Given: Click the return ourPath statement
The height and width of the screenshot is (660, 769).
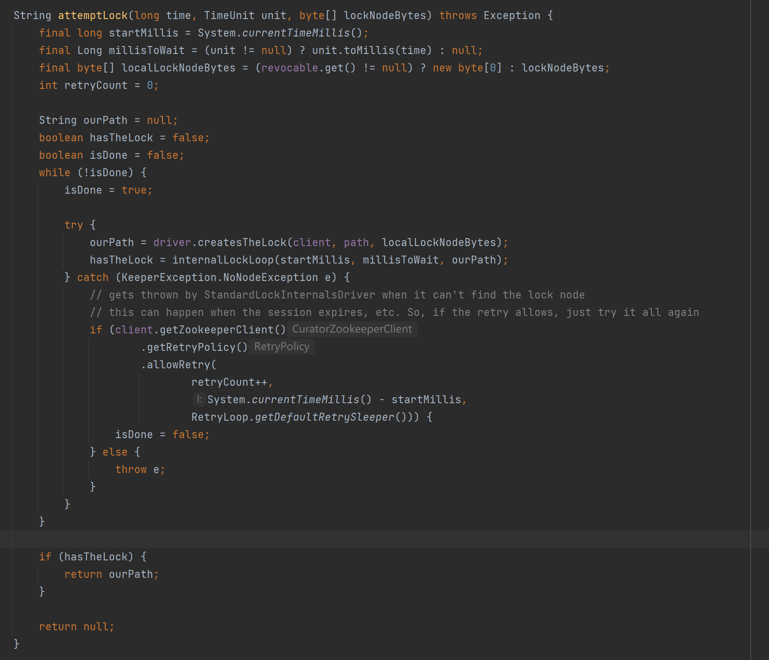Looking at the screenshot, I should 111,574.
